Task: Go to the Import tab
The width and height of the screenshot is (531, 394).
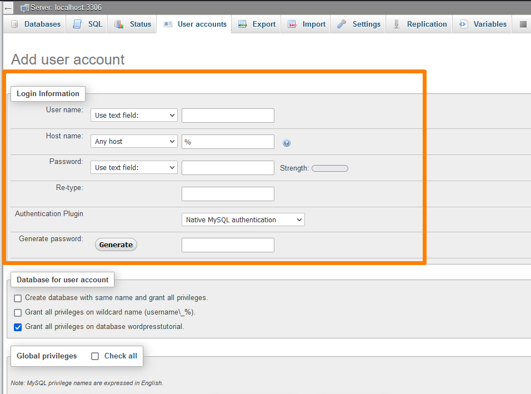Action: [305, 24]
